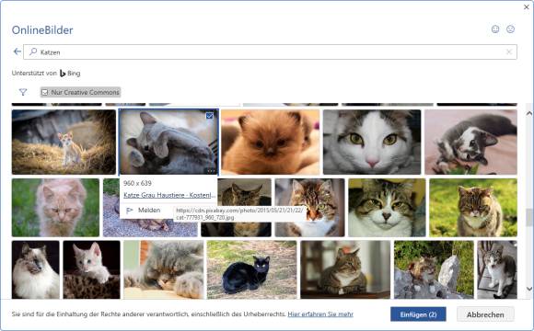Open Hier erfahren Sie mehr link

pyautogui.click(x=320, y=314)
